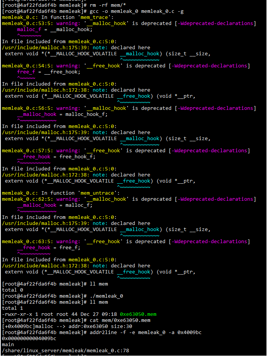Select code line '__free_hook = free_f;'
The image size is (268, 356).
pyautogui.click(x=48, y=247)
